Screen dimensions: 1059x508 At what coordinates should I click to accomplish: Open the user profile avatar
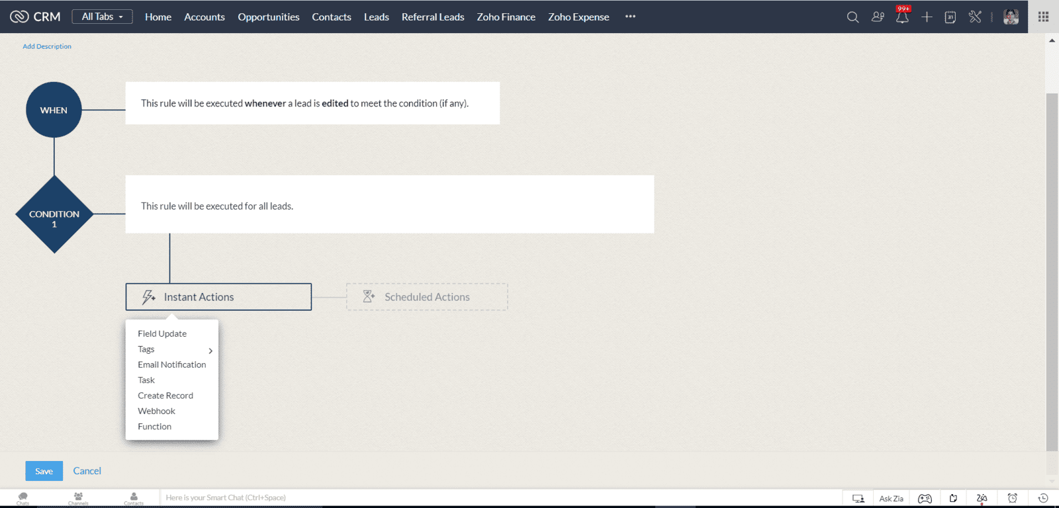click(x=1011, y=17)
